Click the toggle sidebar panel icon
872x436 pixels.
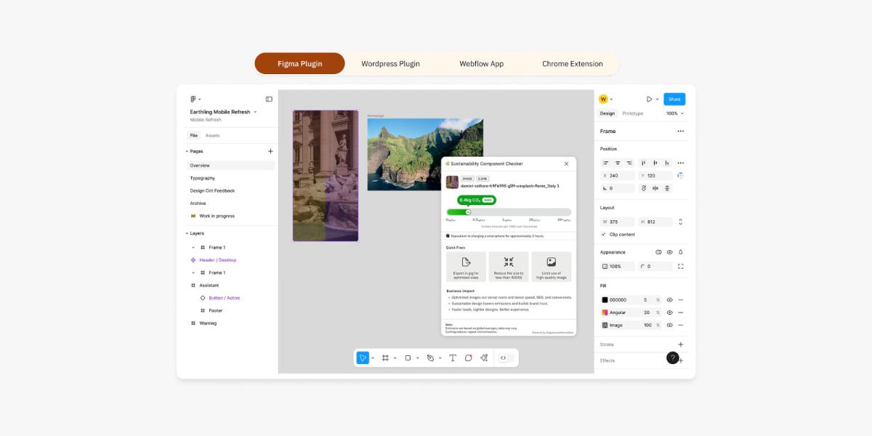pos(269,99)
